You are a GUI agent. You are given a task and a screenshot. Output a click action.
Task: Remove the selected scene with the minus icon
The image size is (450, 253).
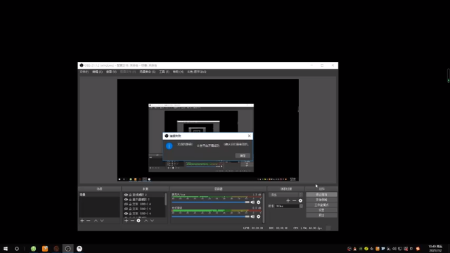click(x=89, y=221)
